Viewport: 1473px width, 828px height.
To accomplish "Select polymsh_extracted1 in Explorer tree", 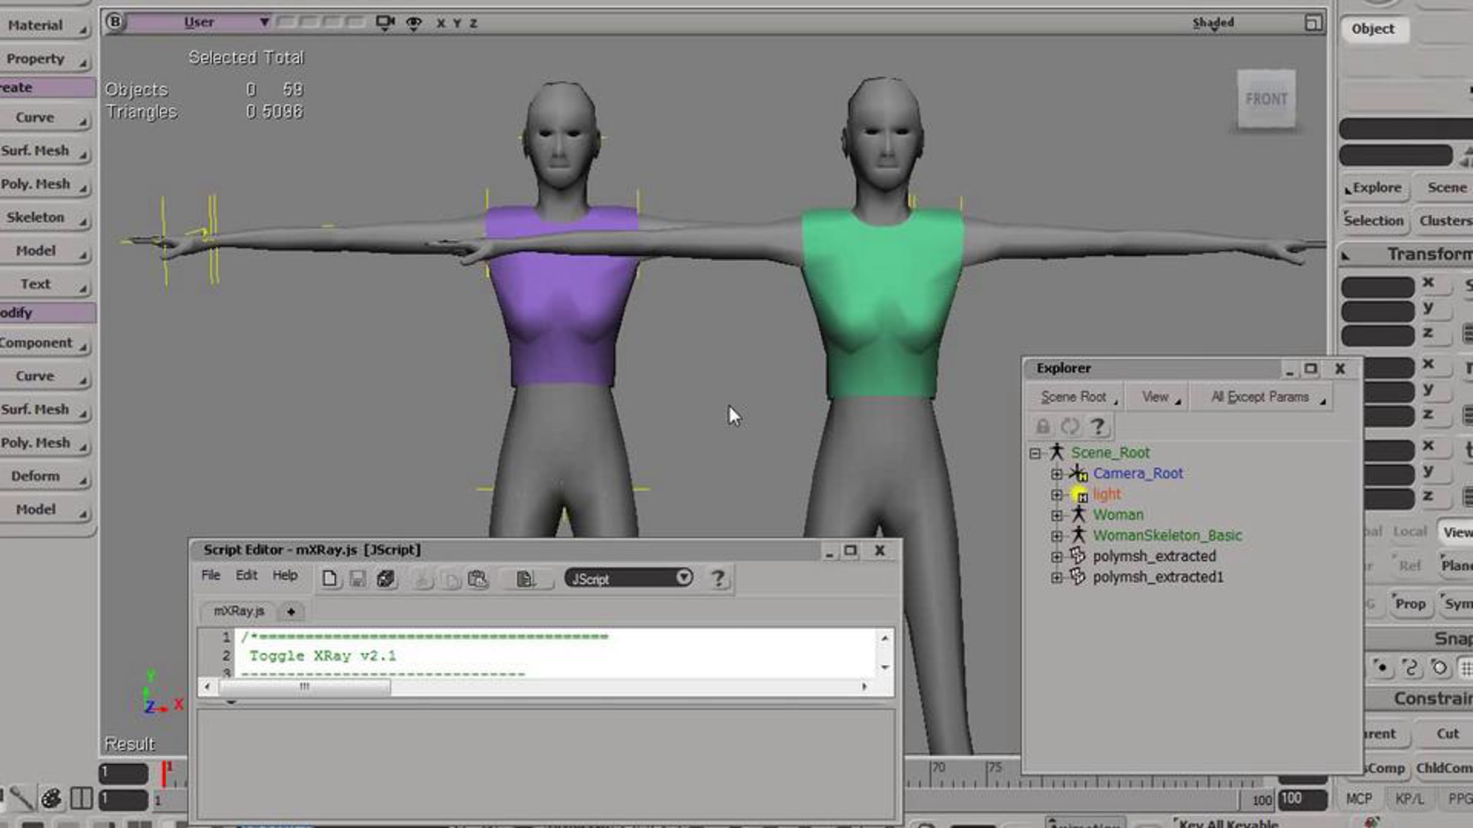I will [1158, 577].
